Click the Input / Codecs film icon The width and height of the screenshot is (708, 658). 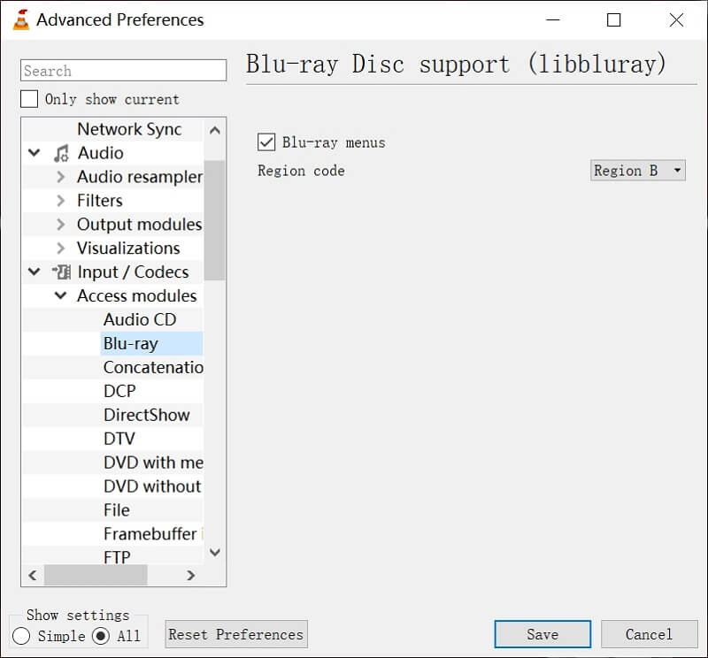click(x=61, y=272)
